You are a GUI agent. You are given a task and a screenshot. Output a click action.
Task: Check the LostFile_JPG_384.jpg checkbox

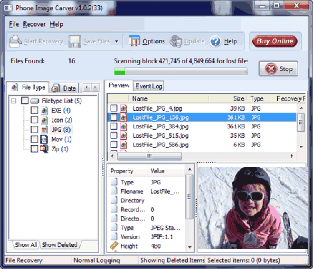(114, 126)
